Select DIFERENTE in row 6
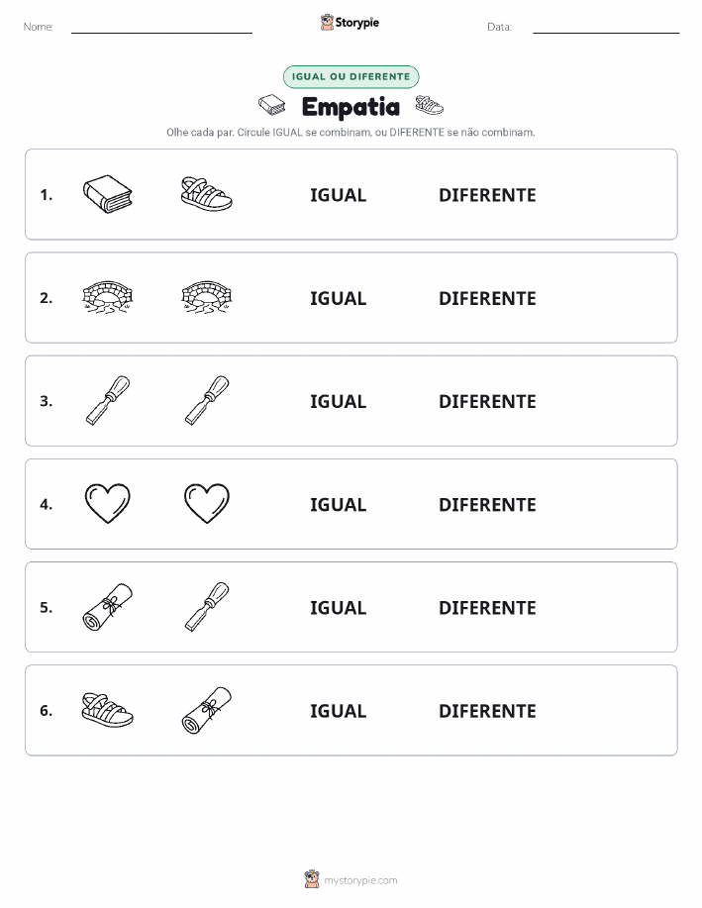The image size is (702, 908). pyautogui.click(x=487, y=711)
